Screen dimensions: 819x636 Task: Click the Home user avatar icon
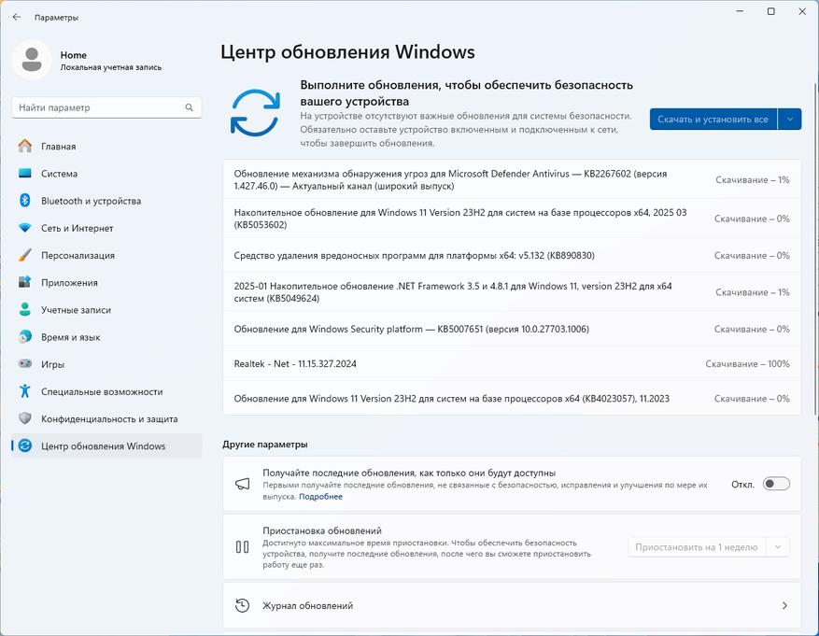tap(32, 60)
